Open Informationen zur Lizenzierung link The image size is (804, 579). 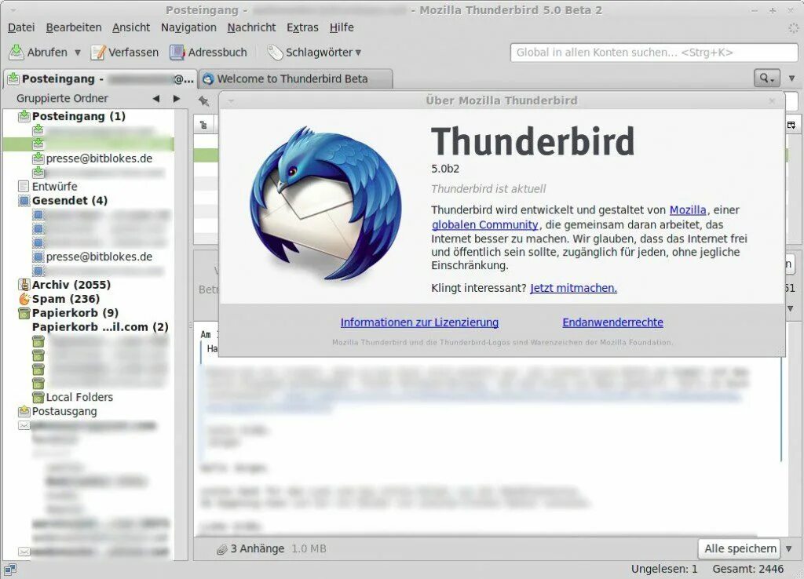[419, 322]
